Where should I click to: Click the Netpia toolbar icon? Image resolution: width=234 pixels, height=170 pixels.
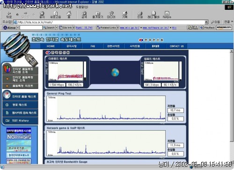pos(167,15)
